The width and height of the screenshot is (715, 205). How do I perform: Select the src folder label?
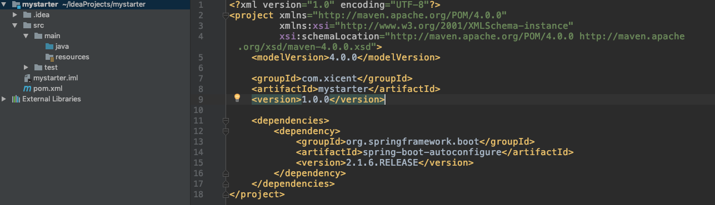pyautogui.click(x=38, y=25)
